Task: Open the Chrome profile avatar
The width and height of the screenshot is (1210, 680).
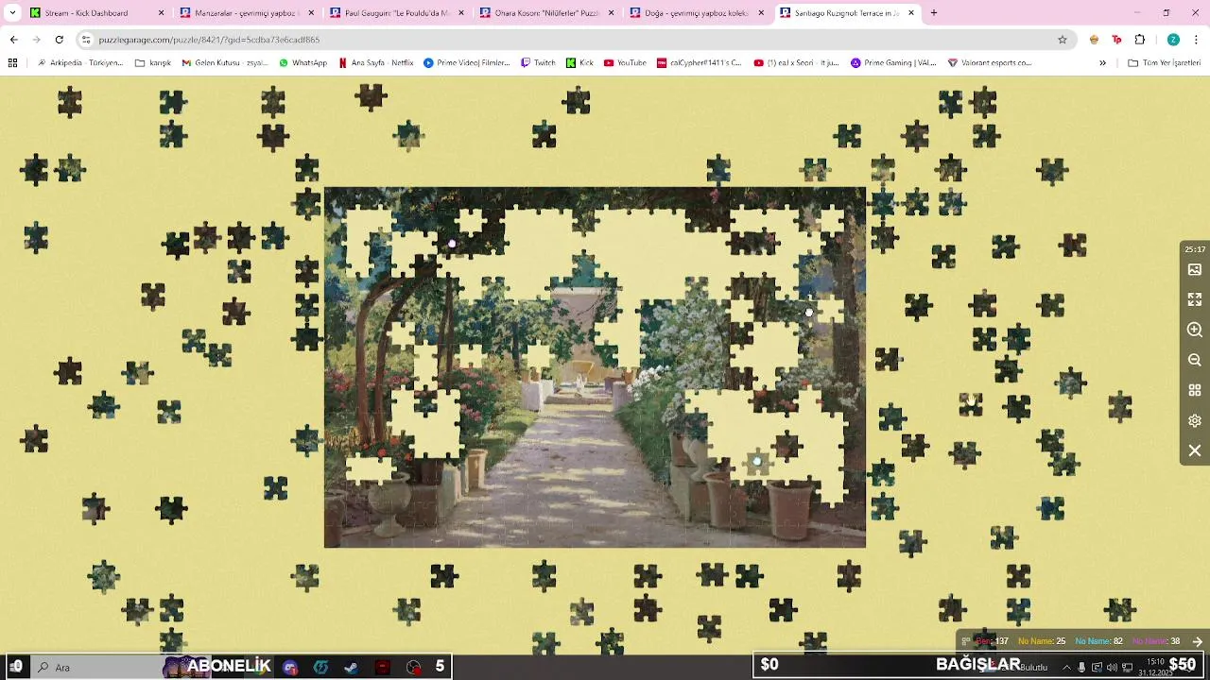Action: click(1173, 40)
